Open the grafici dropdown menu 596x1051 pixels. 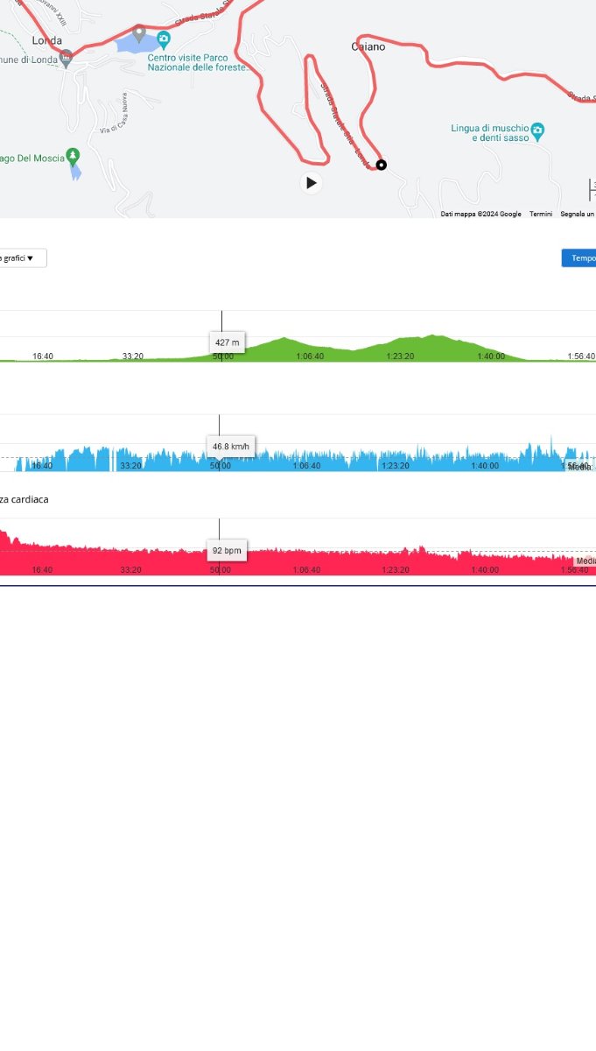click(22, 258)
